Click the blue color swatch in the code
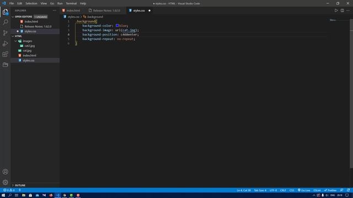The height and width of the screenshot is (198, 353). pos(117,26)
